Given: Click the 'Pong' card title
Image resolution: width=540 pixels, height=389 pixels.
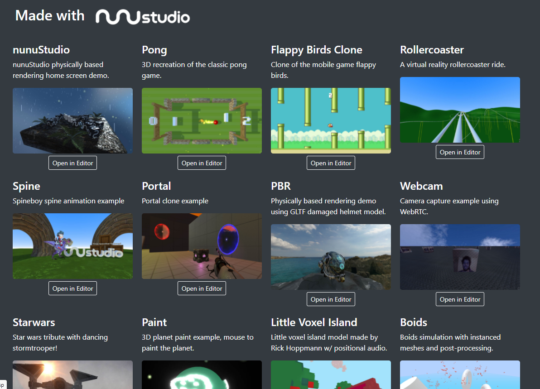Looking at the screenshot, I should [154, 50].
